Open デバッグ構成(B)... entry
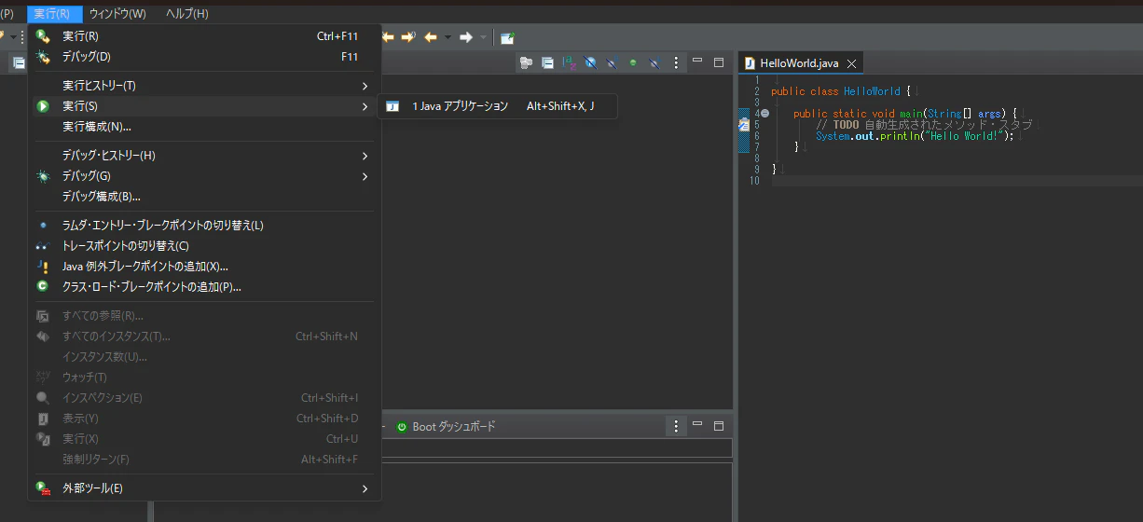Viewport: 1143px width, 522px height. [204, 197]
